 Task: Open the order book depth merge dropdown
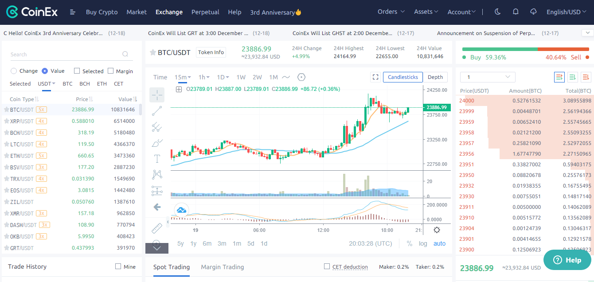pyautogui.click(x=488, y=77)
